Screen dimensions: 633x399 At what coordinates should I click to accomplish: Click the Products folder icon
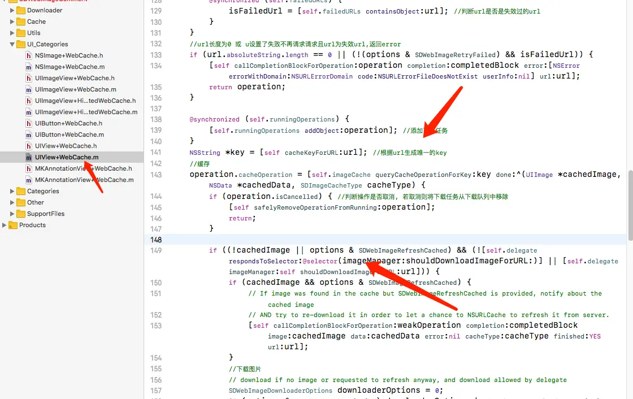tap(13, 225)
